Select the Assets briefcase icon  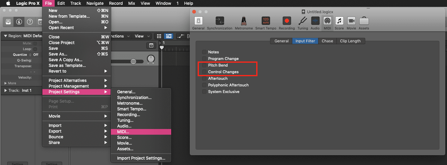[x=363, y=21]
